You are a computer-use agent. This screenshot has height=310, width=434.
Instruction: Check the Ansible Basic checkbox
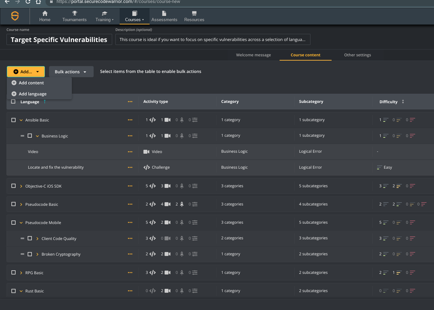(x=13, y=120)
